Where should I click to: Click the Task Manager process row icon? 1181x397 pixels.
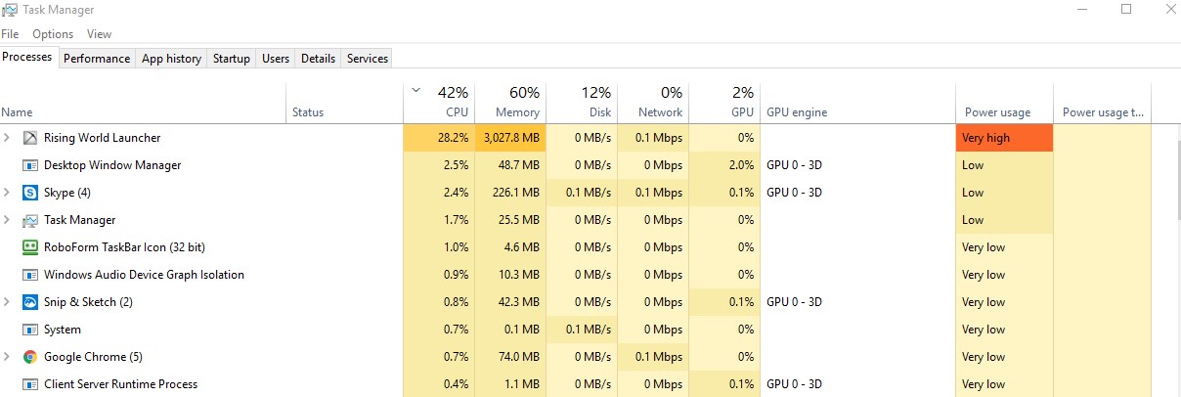[x=29, y=220]
